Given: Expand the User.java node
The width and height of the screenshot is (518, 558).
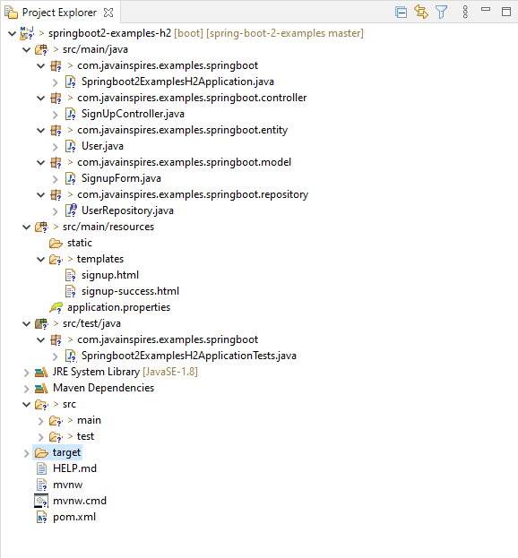Looking at the screenshot, I should 56,147.
